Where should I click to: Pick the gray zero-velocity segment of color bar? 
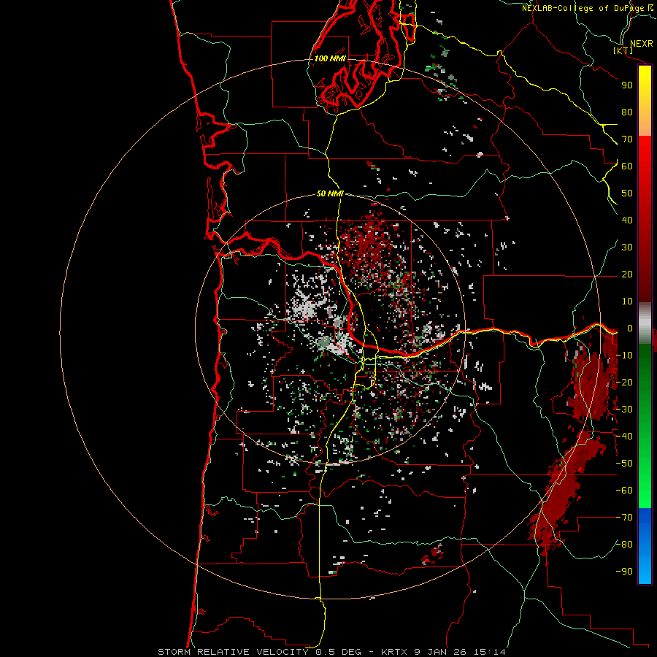[x=645, y=323]
